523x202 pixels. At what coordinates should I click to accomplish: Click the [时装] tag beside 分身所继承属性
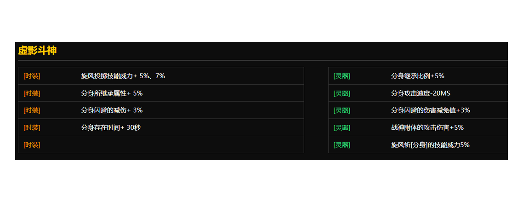point(32,93)
